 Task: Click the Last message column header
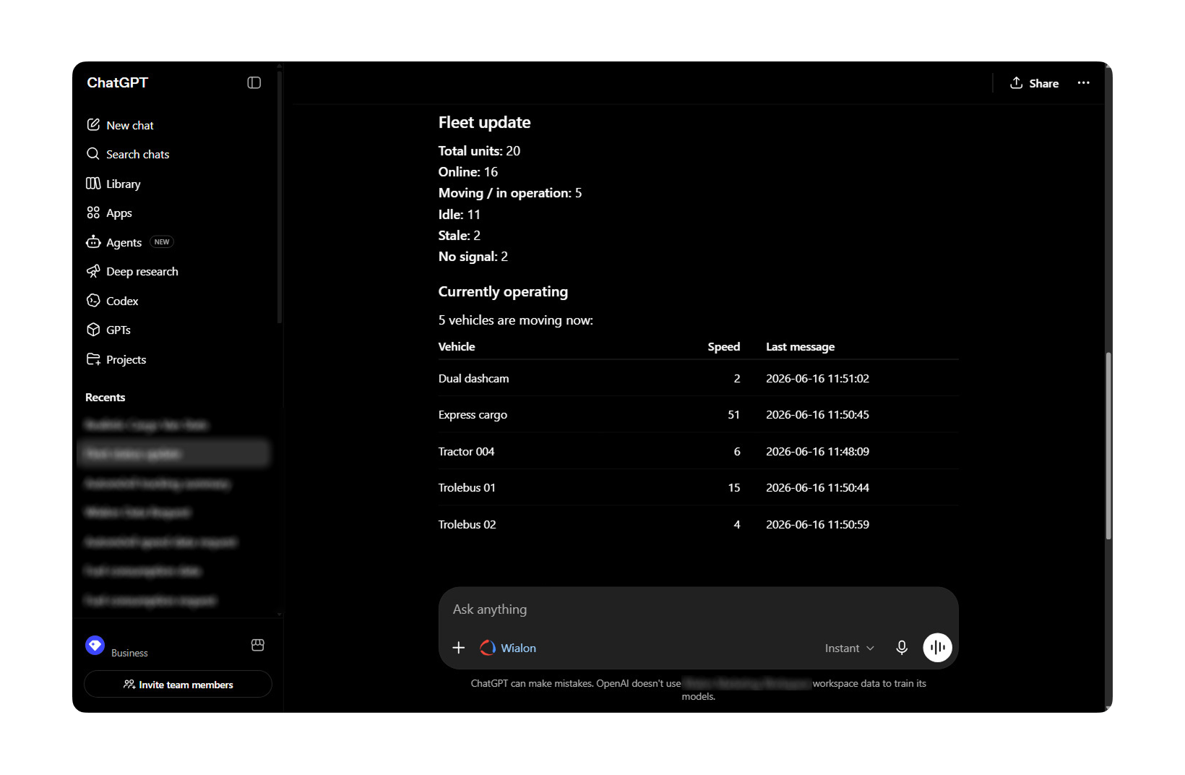800,346
